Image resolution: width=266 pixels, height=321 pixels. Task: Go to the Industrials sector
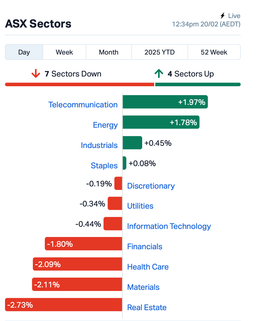click(x=99, y=145)
